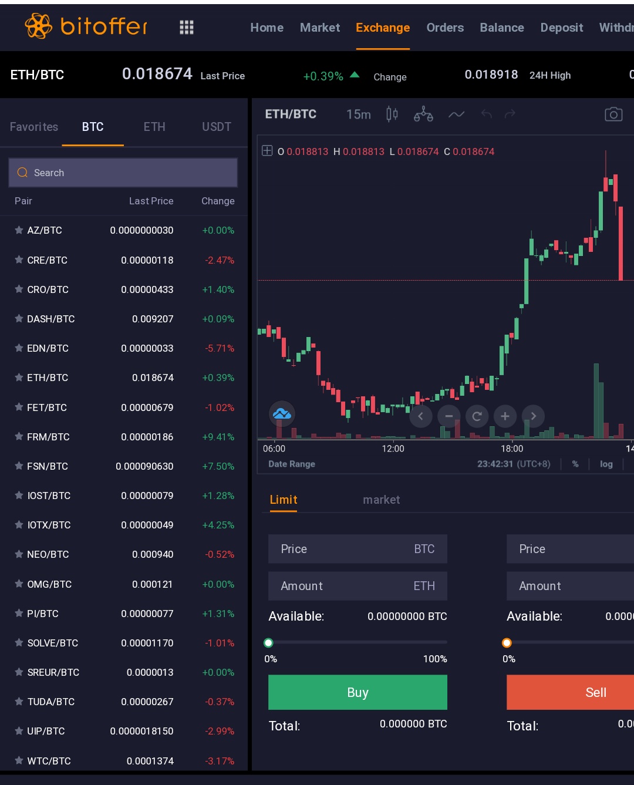Favorite the FRM/BTC pair star
634x785 pixels.
[x=19, y=436]
